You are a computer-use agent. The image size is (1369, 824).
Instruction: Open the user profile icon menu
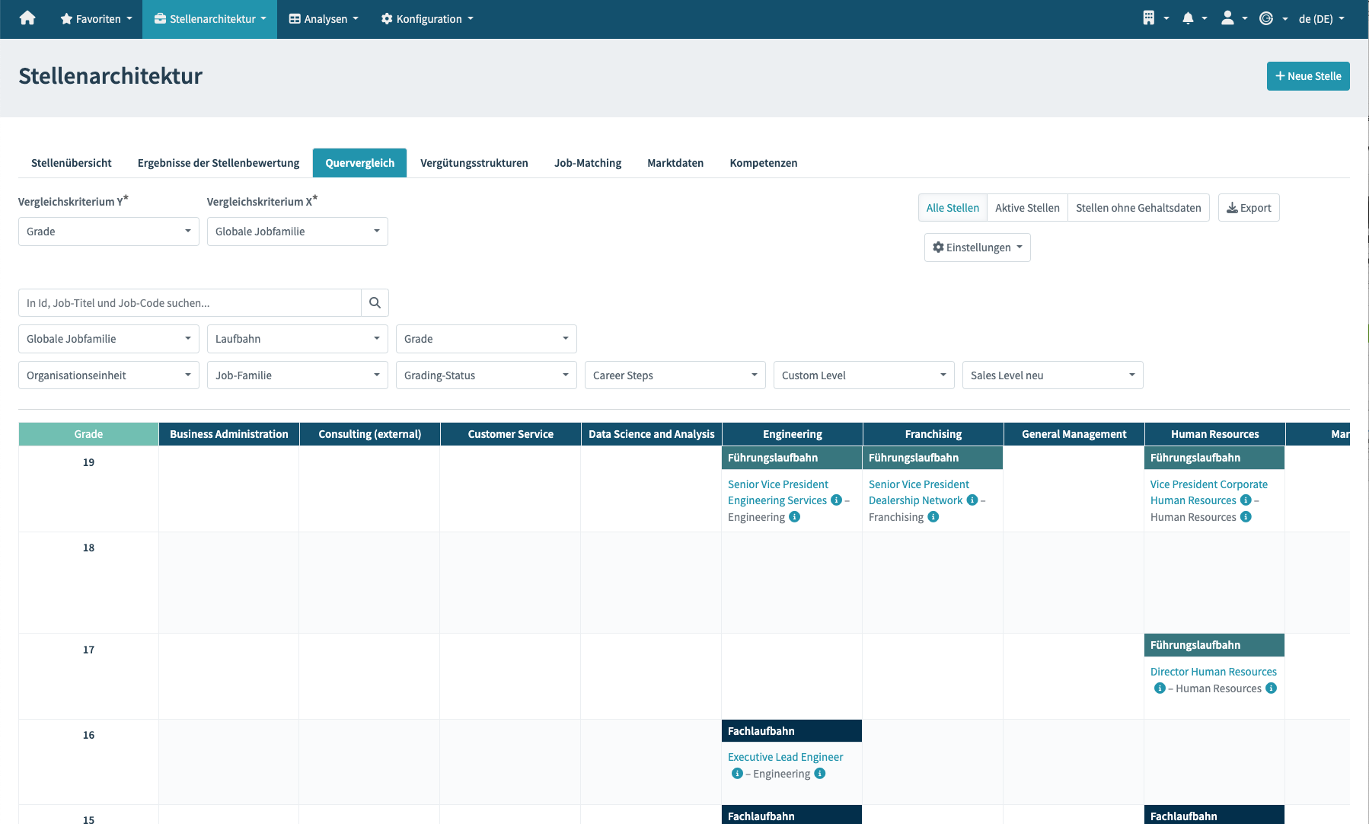coord(1227,18)
